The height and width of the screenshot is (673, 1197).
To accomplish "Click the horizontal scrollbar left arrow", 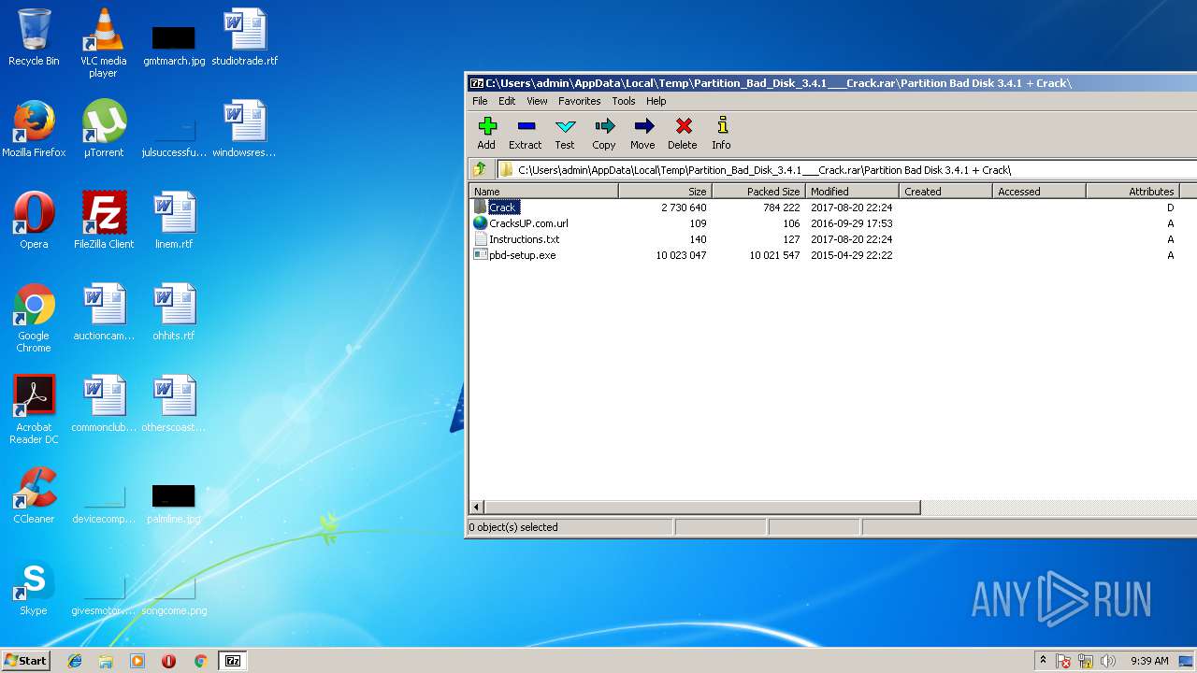I will click(477, 508).
